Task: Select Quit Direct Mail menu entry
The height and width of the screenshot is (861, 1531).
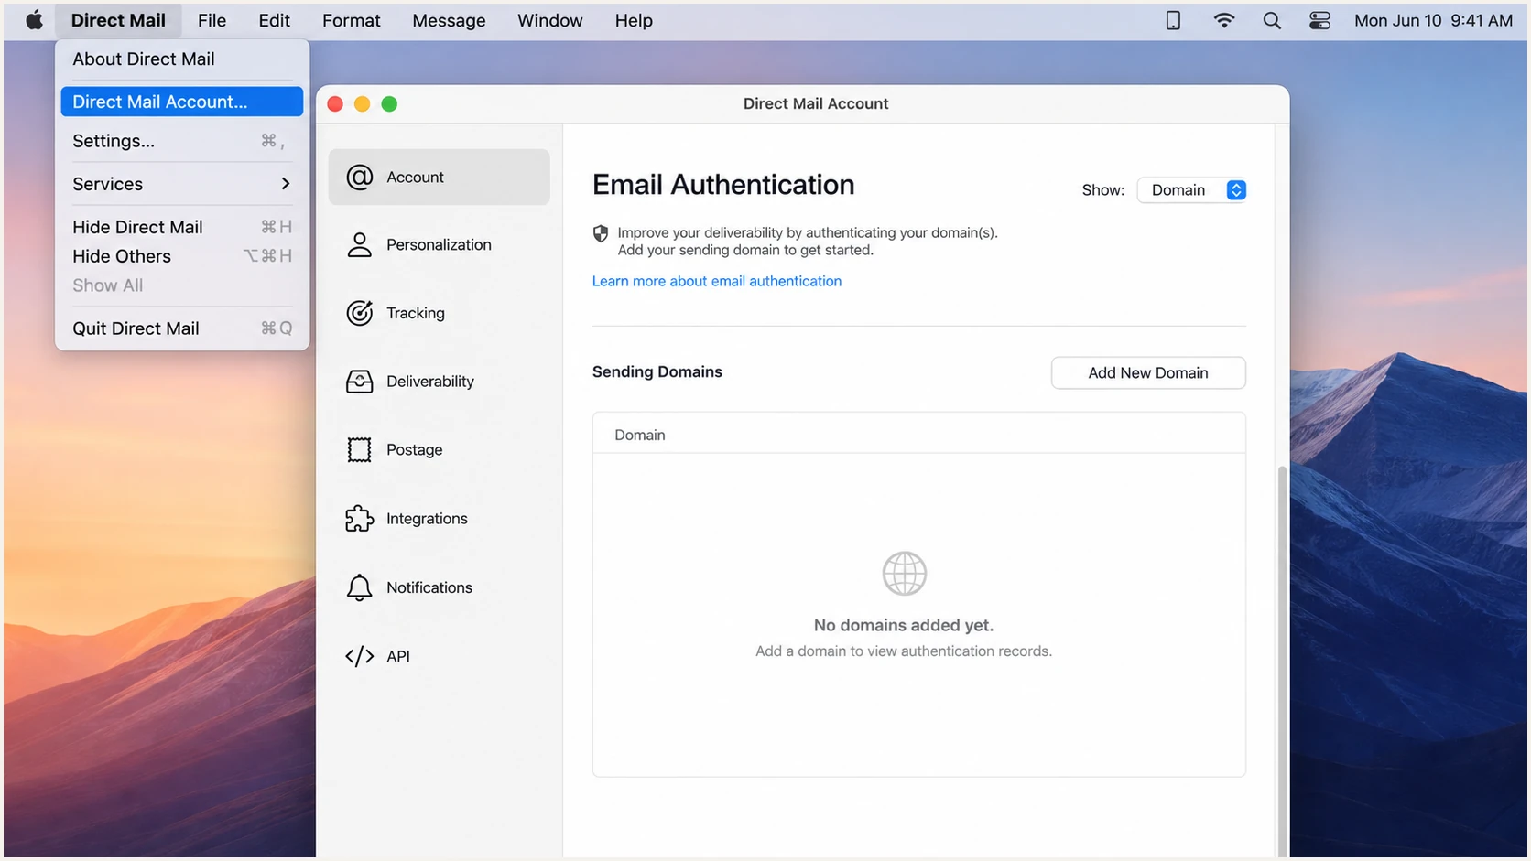Action: tap(181, 328)
